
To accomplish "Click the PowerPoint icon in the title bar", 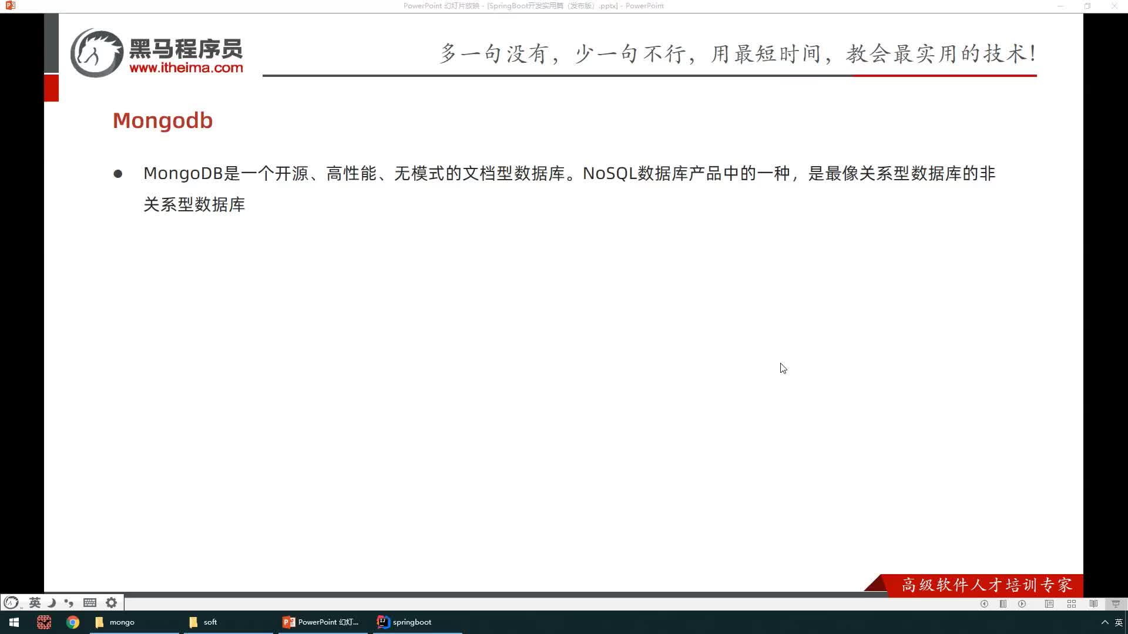I will point(10,6).
